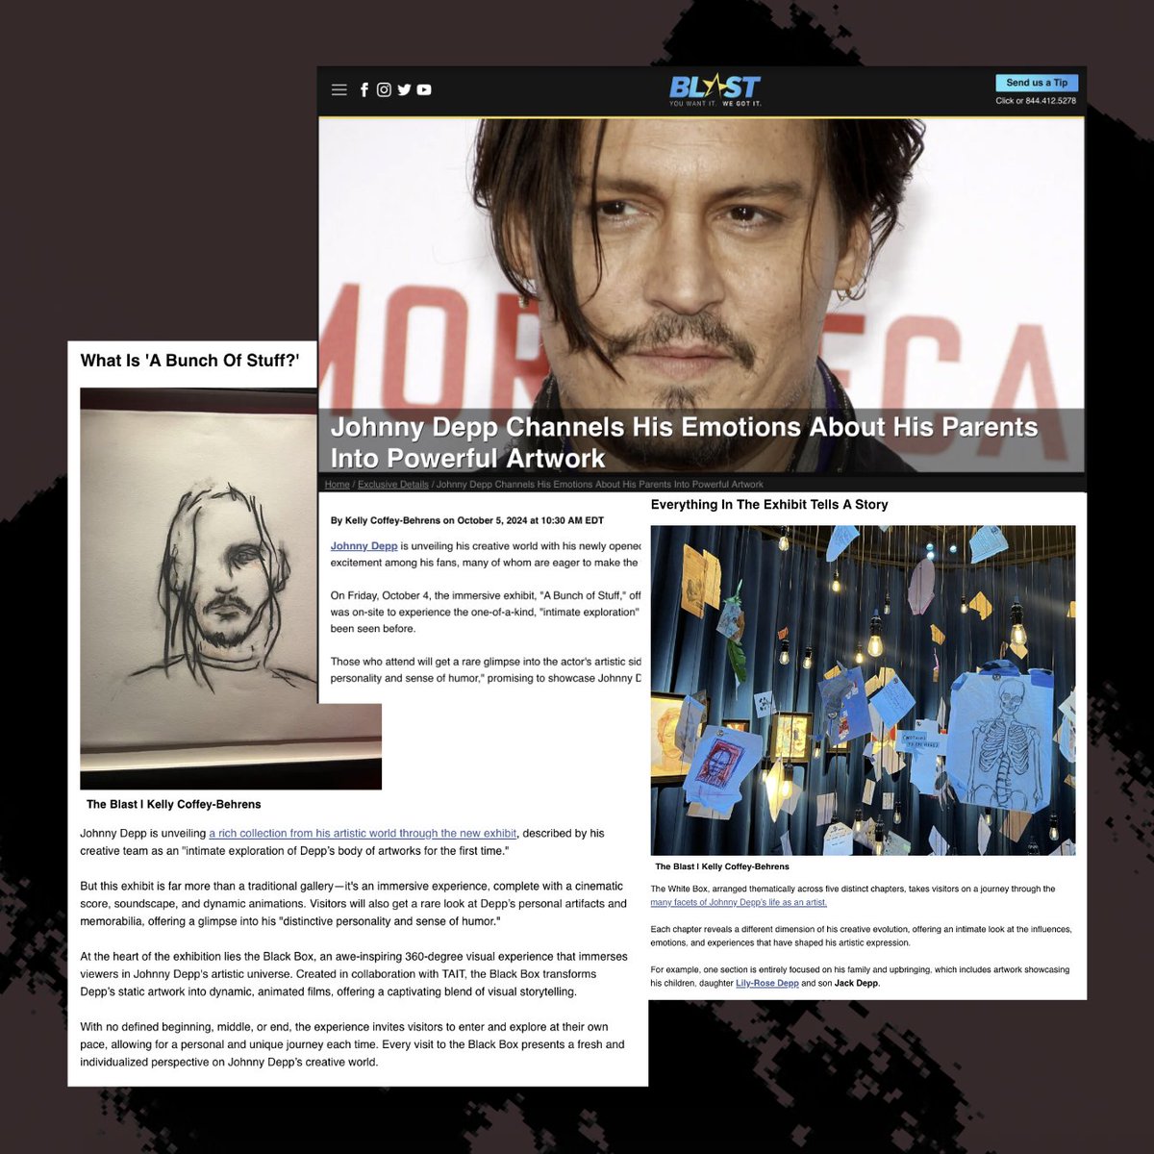Click the heading What Is 'A Bunch Of Stuff?'

pos(189,361)
